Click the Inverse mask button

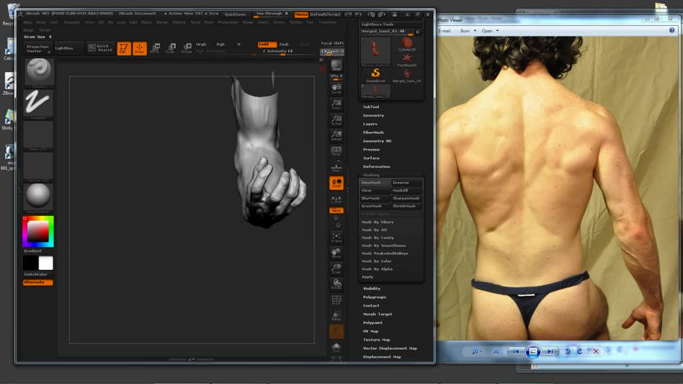pyautogui.click(x=406, y=183)
